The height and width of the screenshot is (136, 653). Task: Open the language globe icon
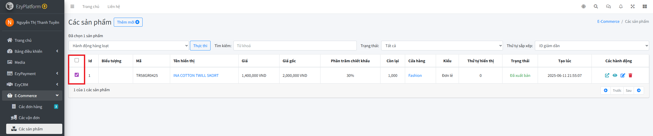point(584,7)
